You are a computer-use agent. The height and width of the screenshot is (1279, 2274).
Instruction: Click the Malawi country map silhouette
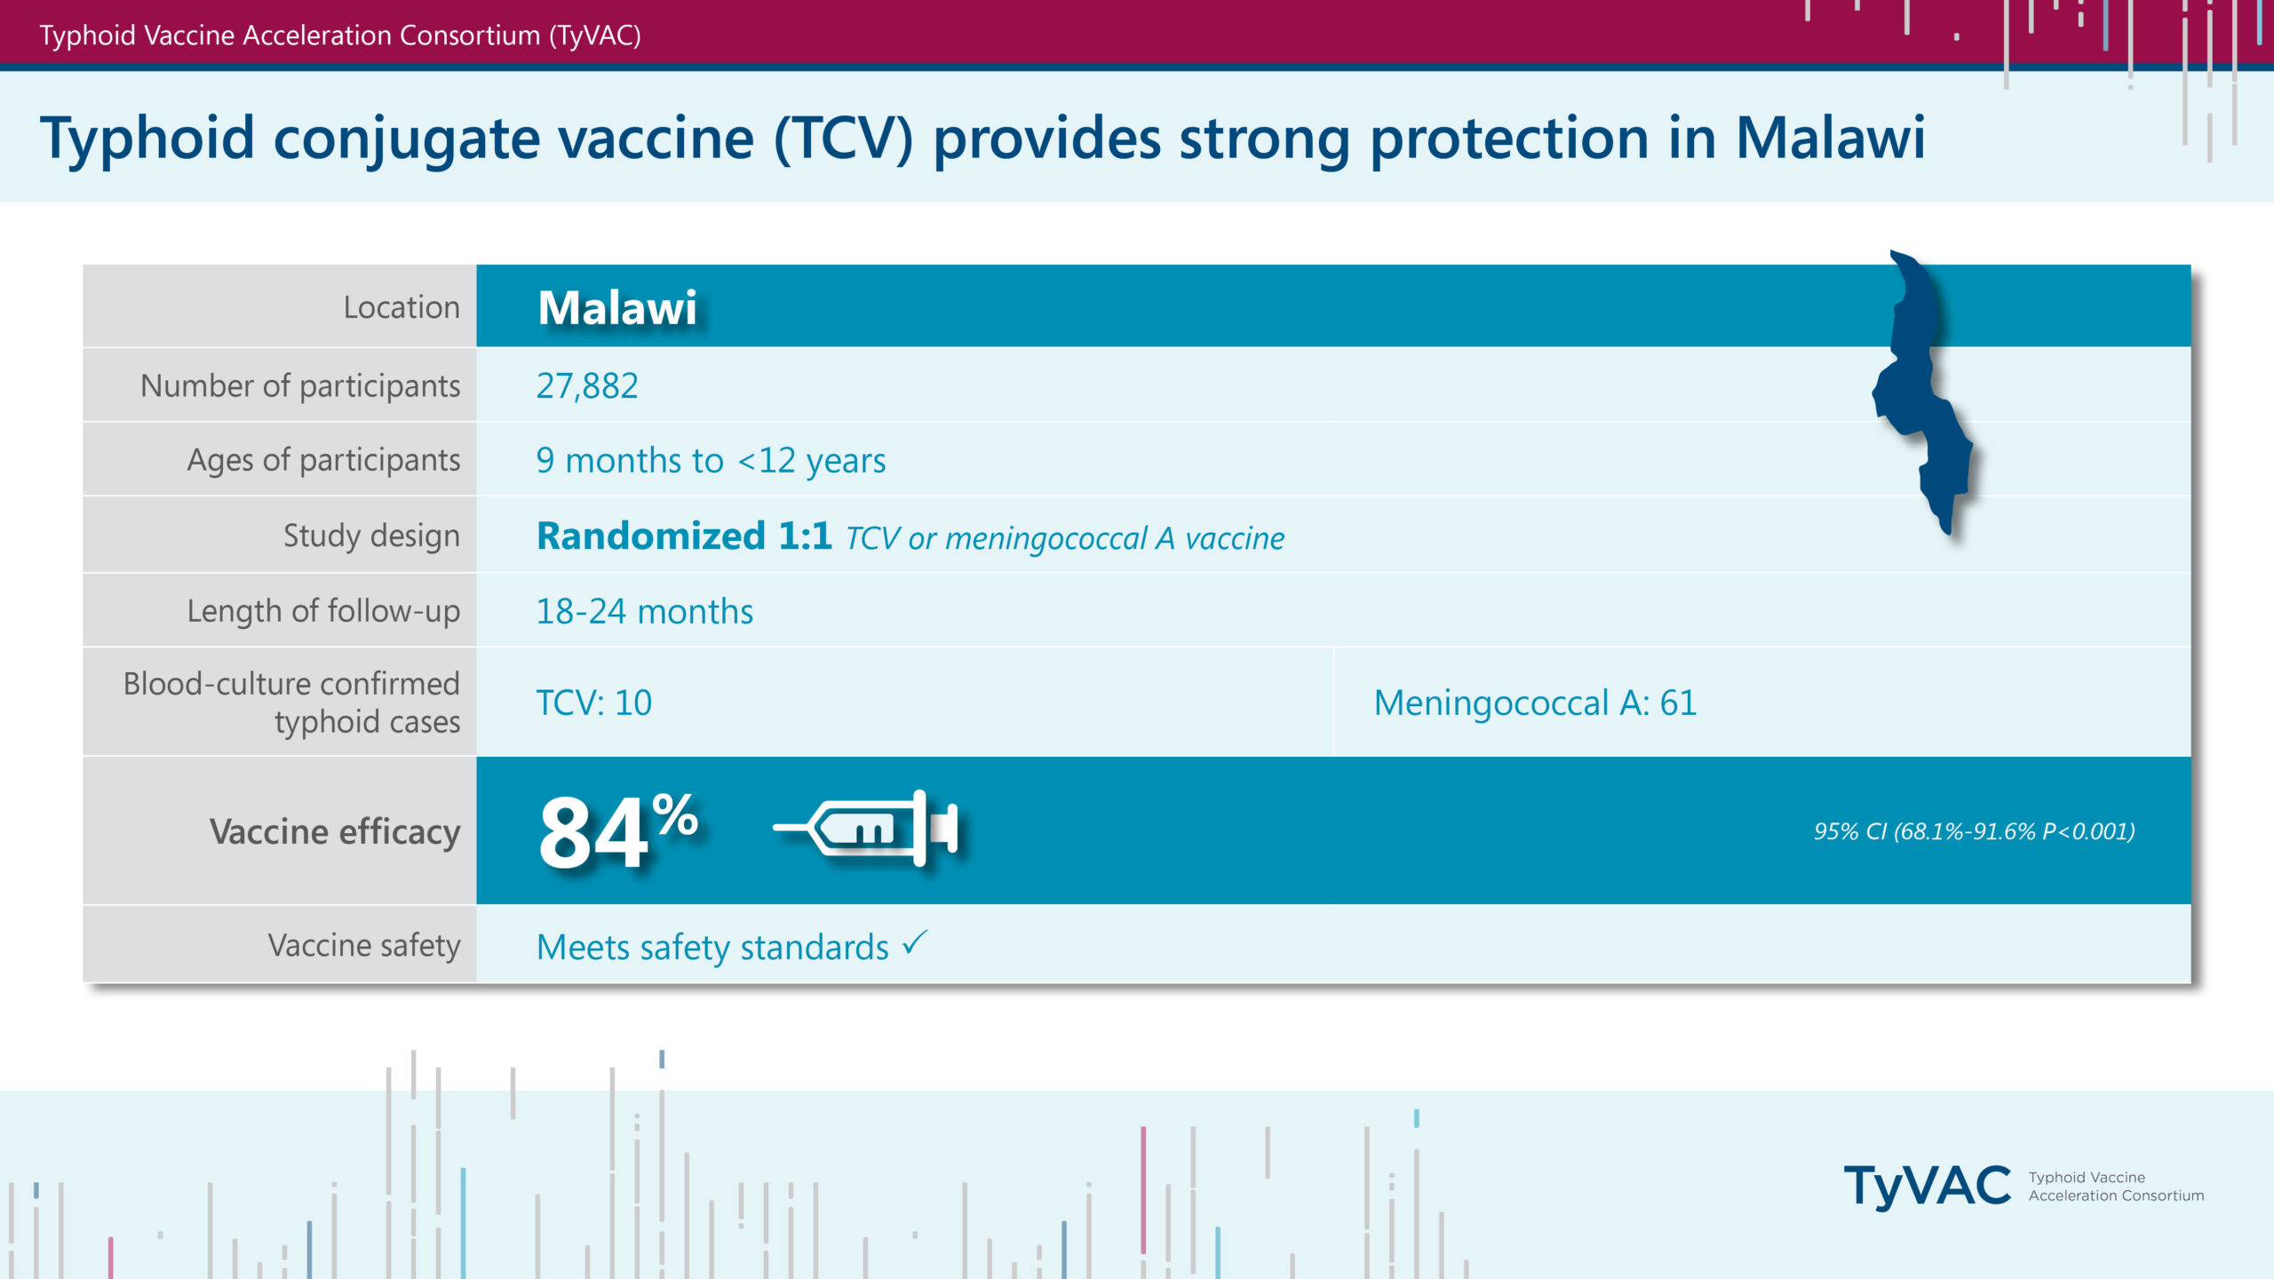[1923, 392]
